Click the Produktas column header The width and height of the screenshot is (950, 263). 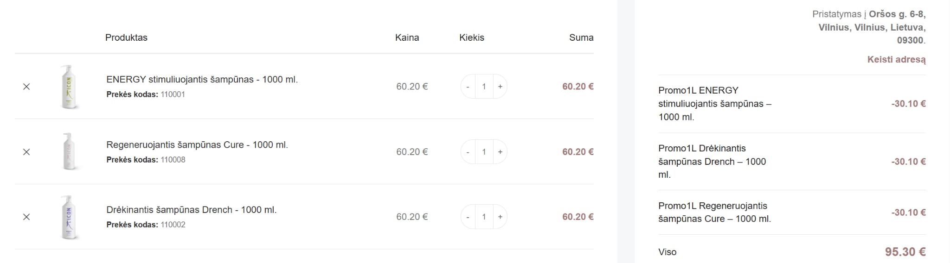click(126, 38)
